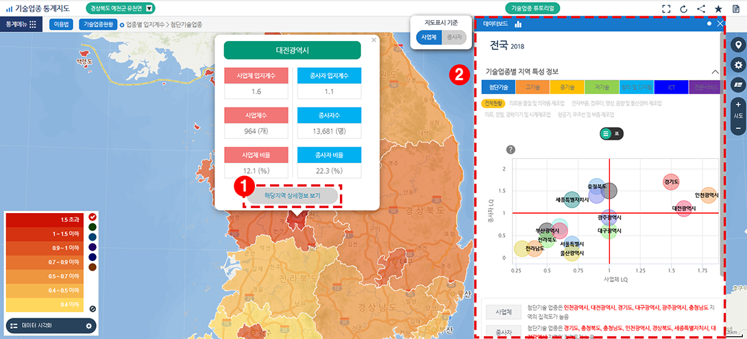747x339 pixels.
Task: Select the 고기술 tab
Action: pyautogui.click(x=532, y=87)
